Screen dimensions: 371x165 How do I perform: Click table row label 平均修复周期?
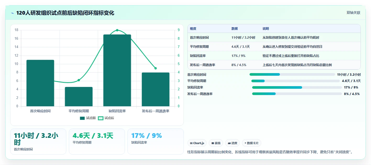(x=200, y=47)
